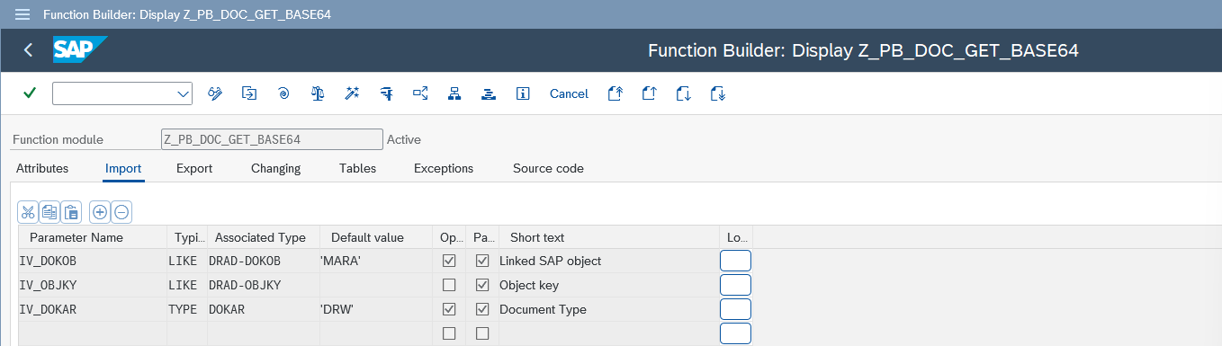Click the first page up-arrow icon
The height and width of the screenshot is (346, 1222).
[615, 93]
